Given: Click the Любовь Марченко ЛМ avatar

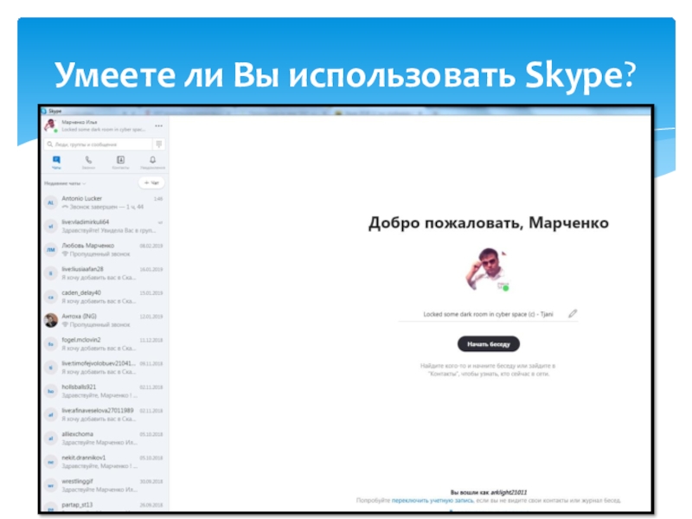Looking at the screenshot, I should click(51, 250).
